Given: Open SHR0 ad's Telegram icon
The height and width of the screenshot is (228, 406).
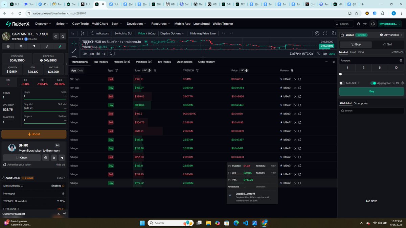Looking at the screenshot, I should (x=62, y=158).
